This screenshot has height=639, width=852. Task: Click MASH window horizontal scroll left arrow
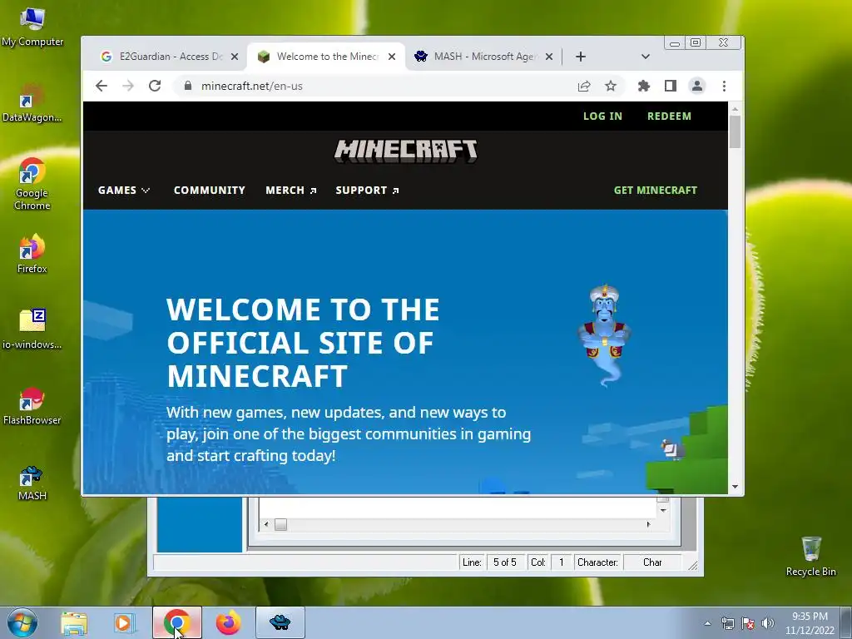(265, 524)
